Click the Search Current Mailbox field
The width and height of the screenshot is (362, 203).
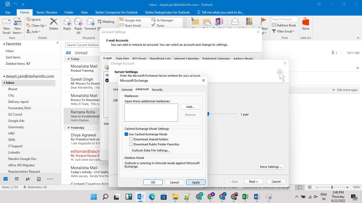83,45
